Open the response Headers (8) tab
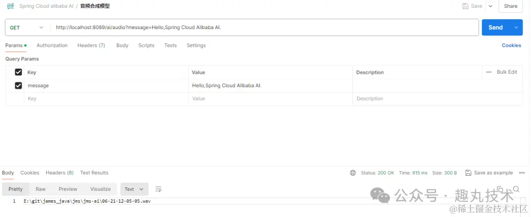531x217 pixels. click(59, 173)
